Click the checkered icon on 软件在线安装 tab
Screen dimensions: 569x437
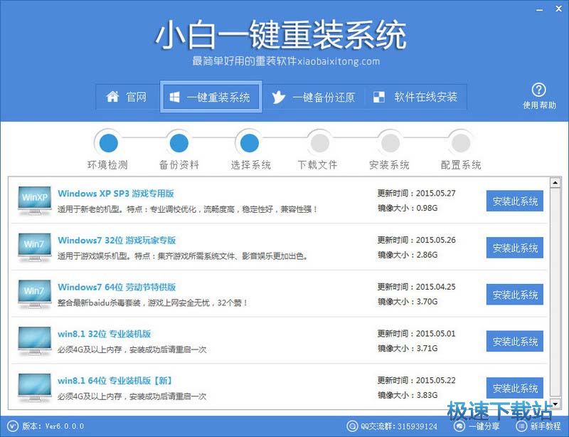point(379,97)
